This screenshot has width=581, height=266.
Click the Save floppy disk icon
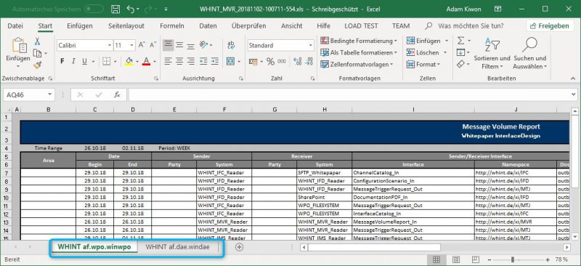tap(115, 9)
